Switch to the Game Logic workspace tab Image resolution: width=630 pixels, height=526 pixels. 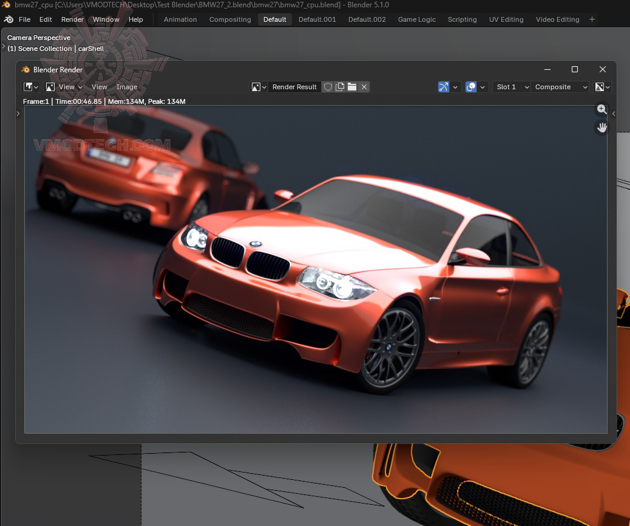coord(416,19)
